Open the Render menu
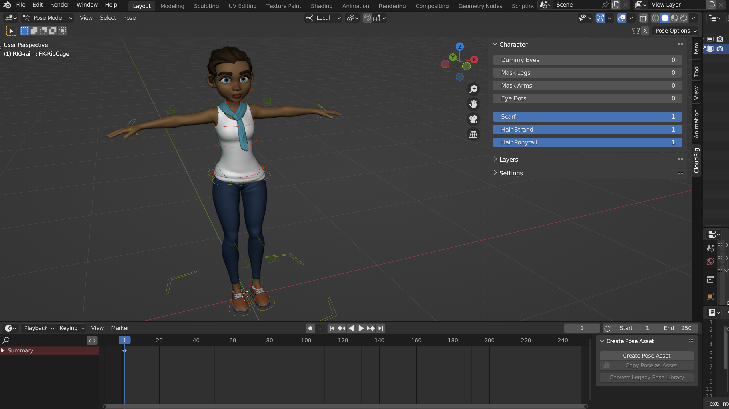Viewport: 729px width, 409px height. pyautogui.click(x=60, y=5)
